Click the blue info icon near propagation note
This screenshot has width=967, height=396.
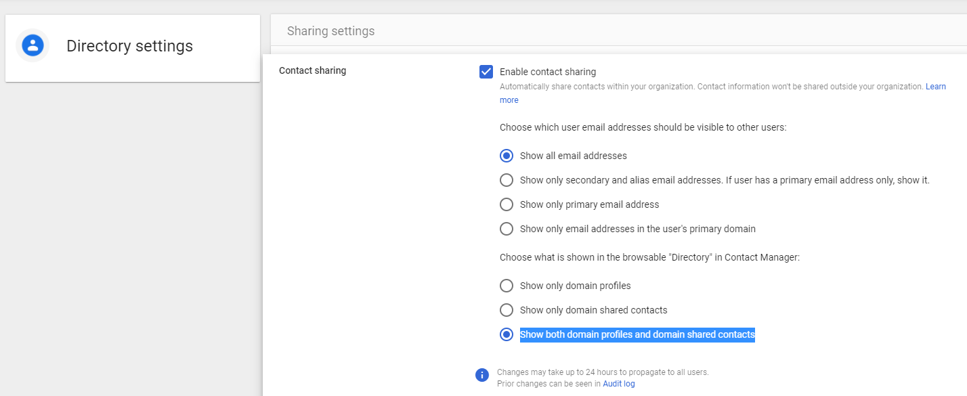coord(482,375)
